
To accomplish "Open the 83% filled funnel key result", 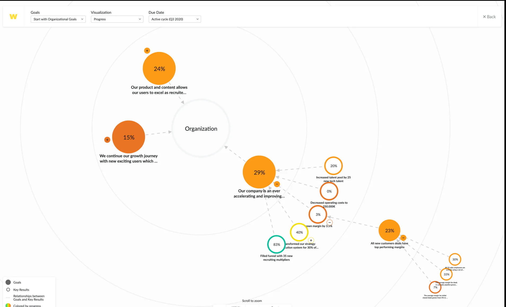I will point(276,244).
